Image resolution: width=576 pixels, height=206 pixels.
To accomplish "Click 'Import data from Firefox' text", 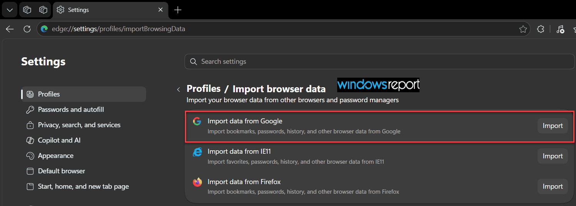I will coord(244,182).
